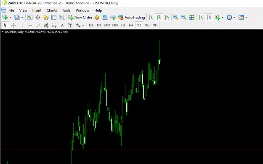Open the Signals icon
The width and height of the screenshot is (263, 164).
(113, 17)
